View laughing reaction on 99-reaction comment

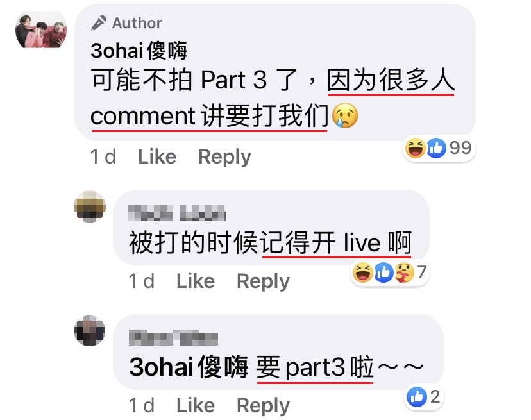pos(415,148)
